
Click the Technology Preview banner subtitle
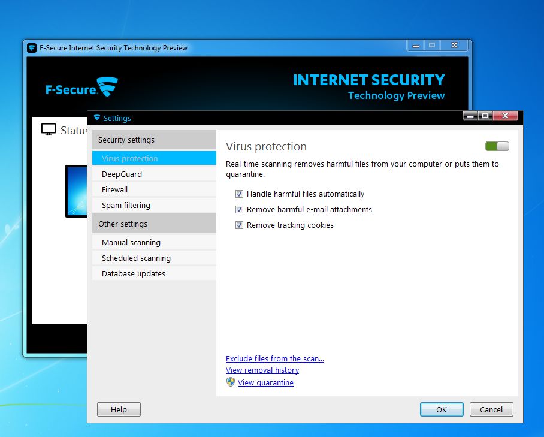(x=397, y=95)
